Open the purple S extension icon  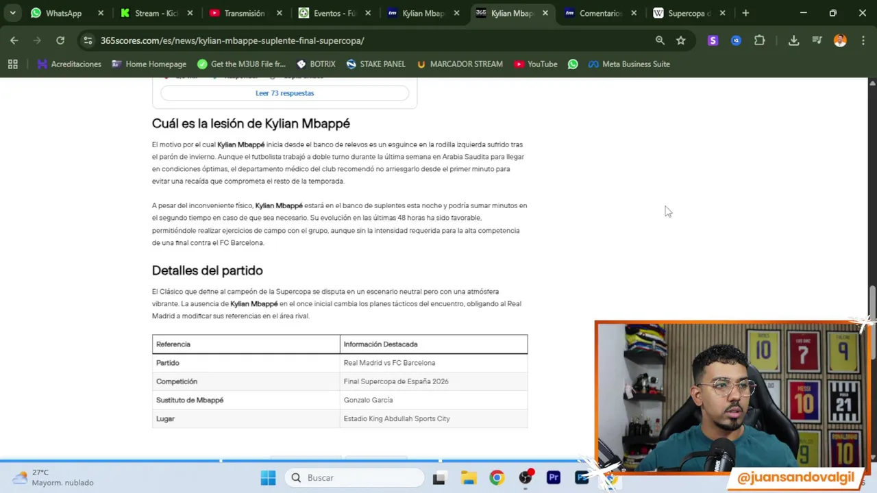point(713,40)
